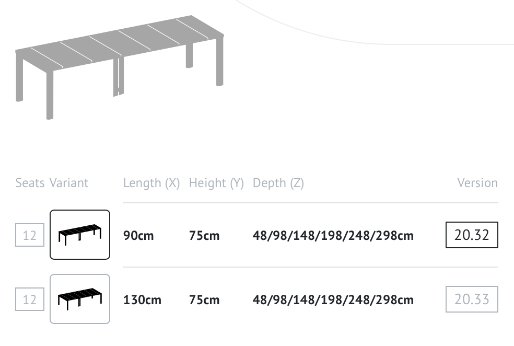Select the 130cm table variant thumbnail
514x346 pixels.
[80, 299]
